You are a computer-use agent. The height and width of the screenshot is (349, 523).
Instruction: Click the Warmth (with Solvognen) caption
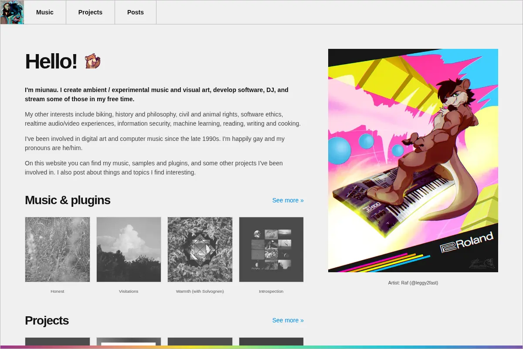tap(200, 291)
